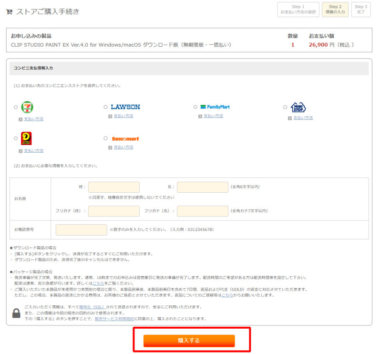This screenshot has width=380, height=354.
Task: Click the (全角6文字以内) hint text
Action: pos(245,187)
